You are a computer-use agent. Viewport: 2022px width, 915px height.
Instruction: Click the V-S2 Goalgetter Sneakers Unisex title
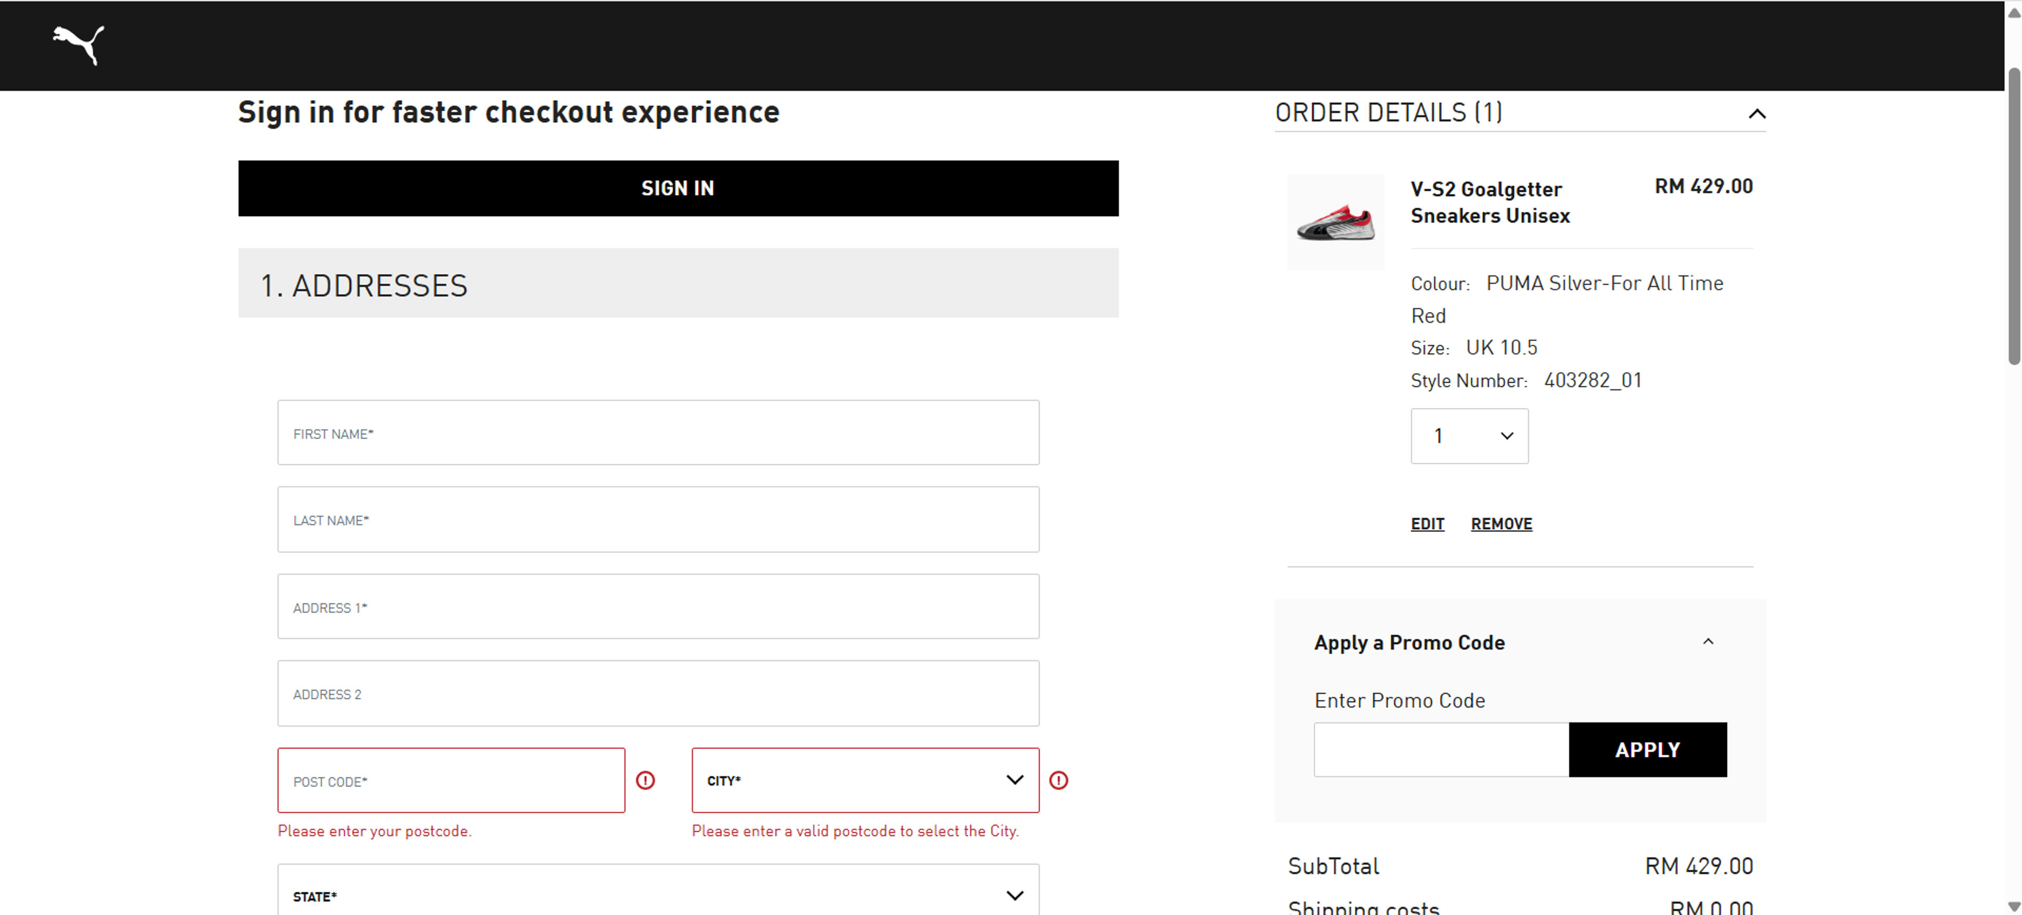(1490, 203)
